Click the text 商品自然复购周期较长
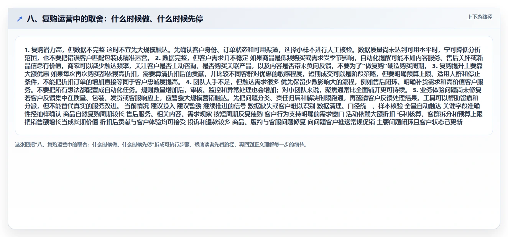The image size is (508, 237). click(x=94, y=114)
